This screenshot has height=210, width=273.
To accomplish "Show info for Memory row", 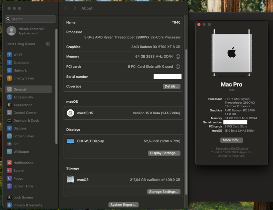I will point(178,57).
